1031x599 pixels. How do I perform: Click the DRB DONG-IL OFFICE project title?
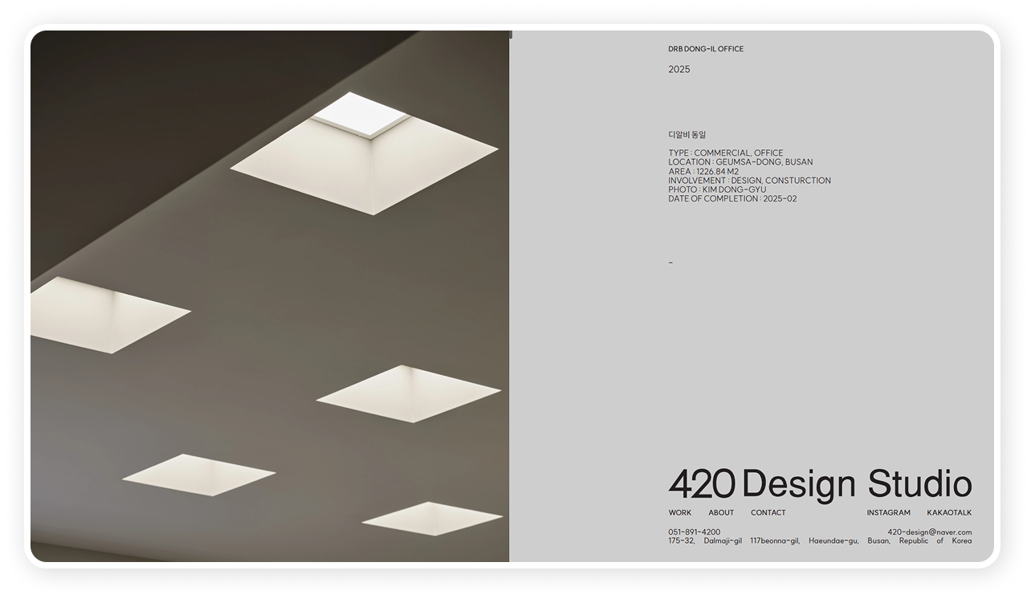pos(706,49)
